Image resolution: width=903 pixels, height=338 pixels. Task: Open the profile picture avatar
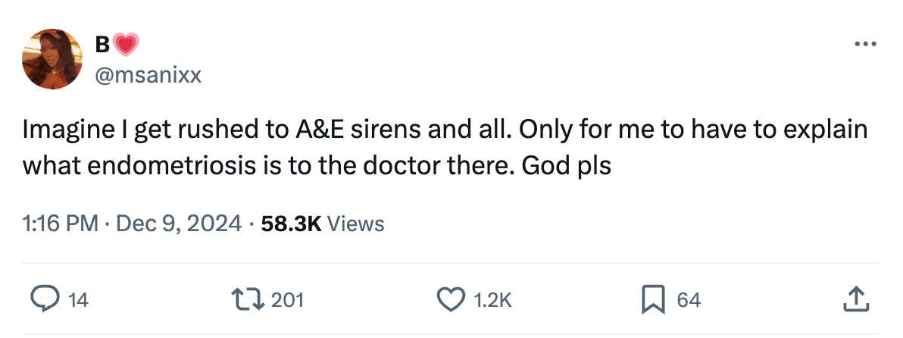(52, 59)
